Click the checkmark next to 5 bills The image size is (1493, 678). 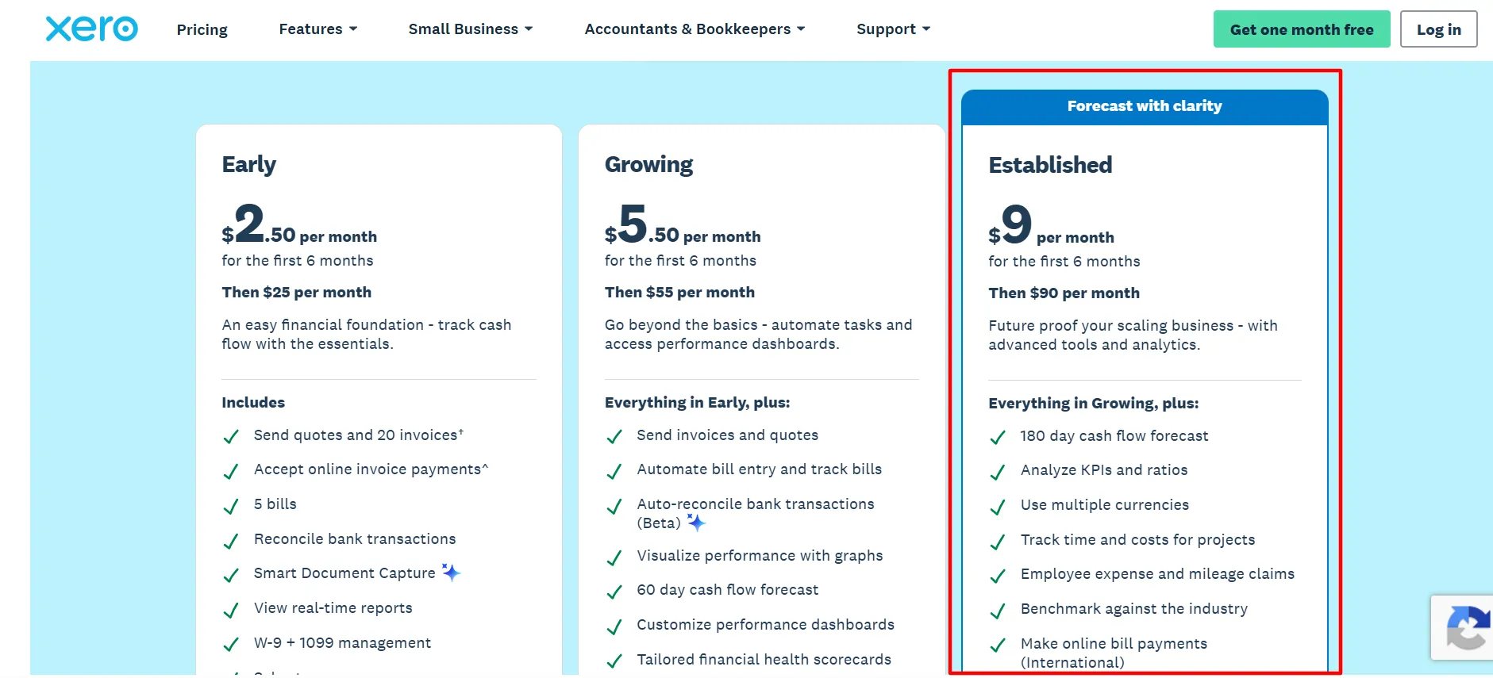231,506
